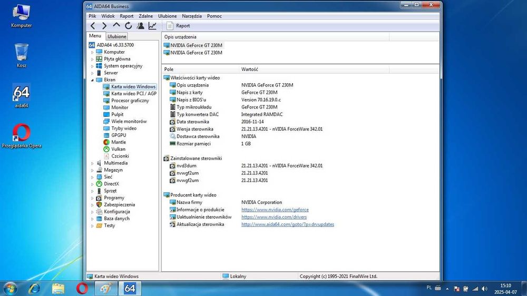Open the Pomoc menu

point(214,16)
